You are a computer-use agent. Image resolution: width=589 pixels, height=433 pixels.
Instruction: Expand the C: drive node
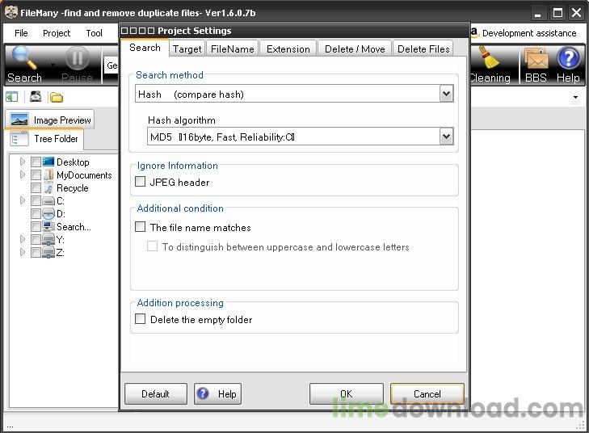(23, 200)
